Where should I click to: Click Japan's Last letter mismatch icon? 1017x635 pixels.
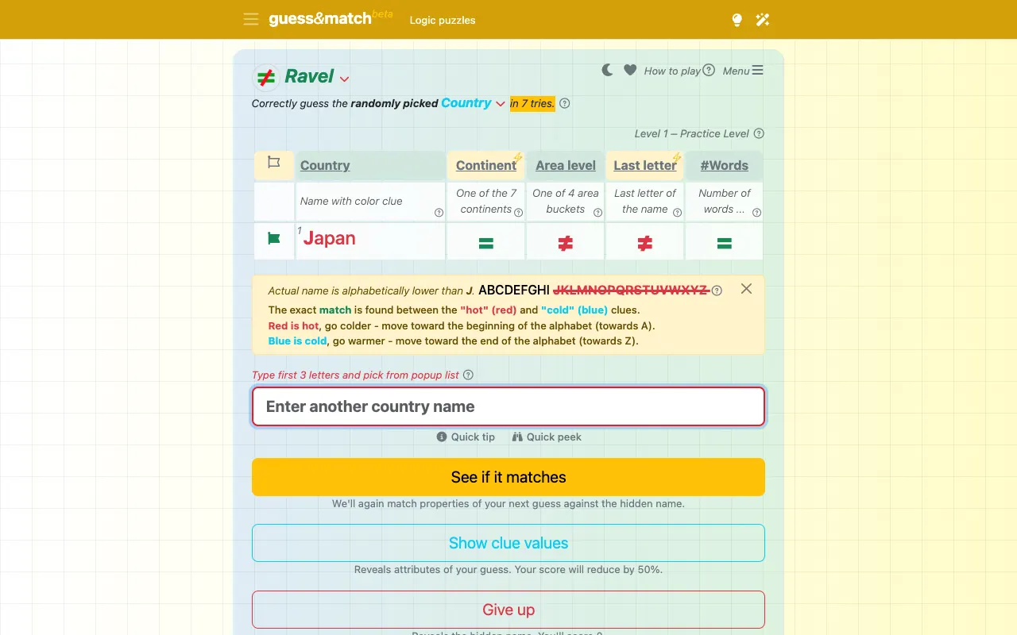tap(645, 244)
